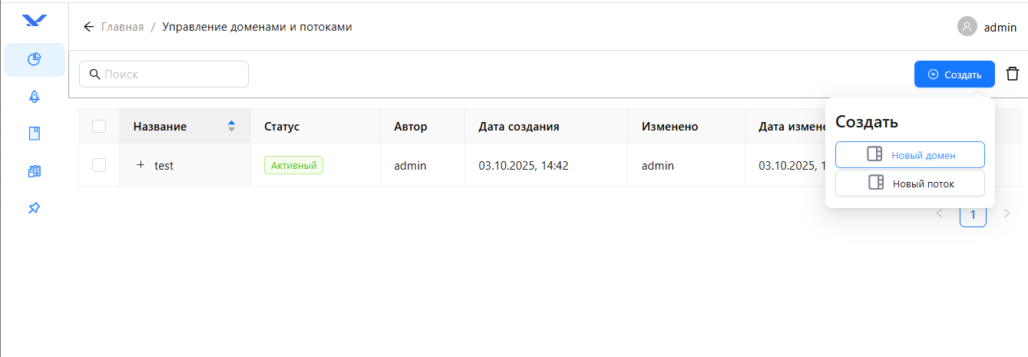This screenshot has width=1028, height=357.
Task: Select Новый домен from the Создать menu
Action: [x=910, y=155]
